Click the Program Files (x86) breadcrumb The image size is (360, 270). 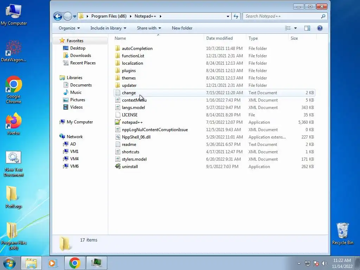click(109, 16)
